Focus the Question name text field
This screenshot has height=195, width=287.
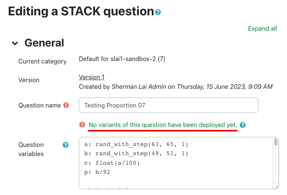[168, 105]
